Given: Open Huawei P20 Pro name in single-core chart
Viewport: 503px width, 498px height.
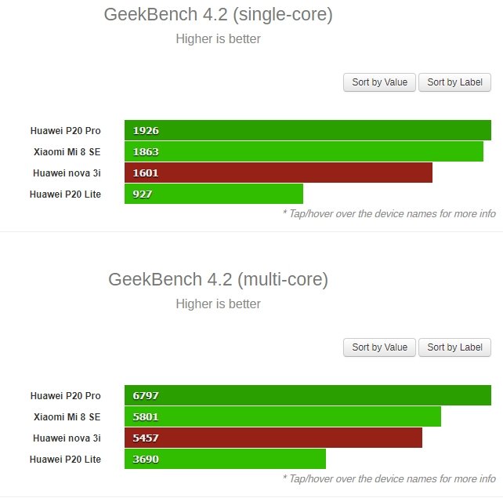Looking at the screenshot, I should [66, 130].
